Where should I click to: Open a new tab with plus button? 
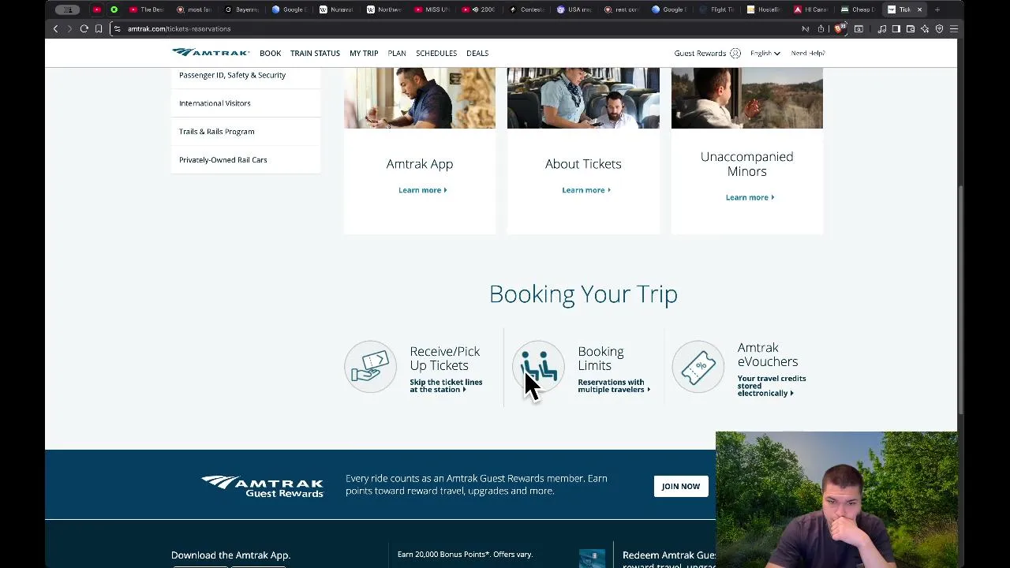tap(937, 9)
